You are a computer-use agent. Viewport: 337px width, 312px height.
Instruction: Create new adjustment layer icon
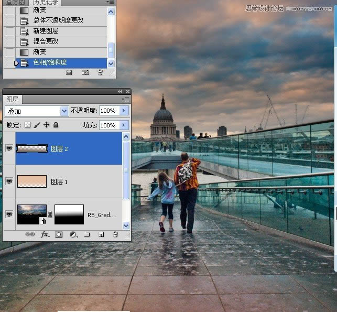[x=73, y=235]
